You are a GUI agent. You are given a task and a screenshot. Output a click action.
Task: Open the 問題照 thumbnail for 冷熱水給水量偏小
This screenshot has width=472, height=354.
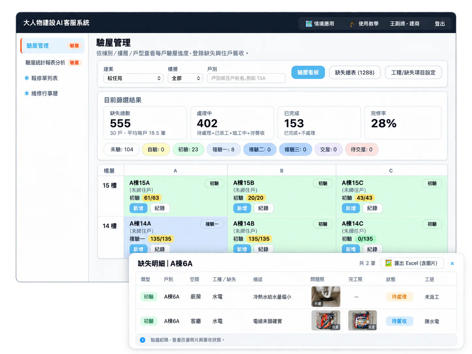point(326,297)
